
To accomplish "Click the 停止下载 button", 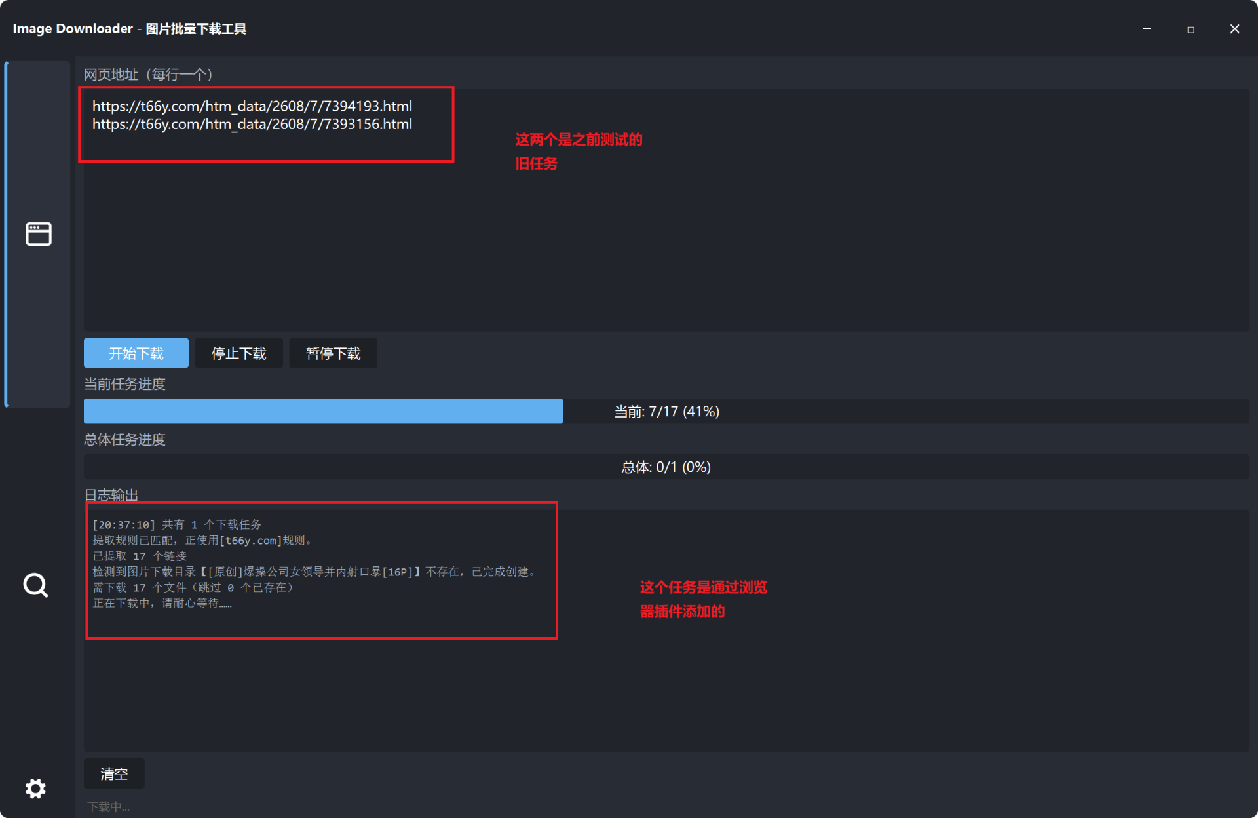I will (x=239, y=353).
